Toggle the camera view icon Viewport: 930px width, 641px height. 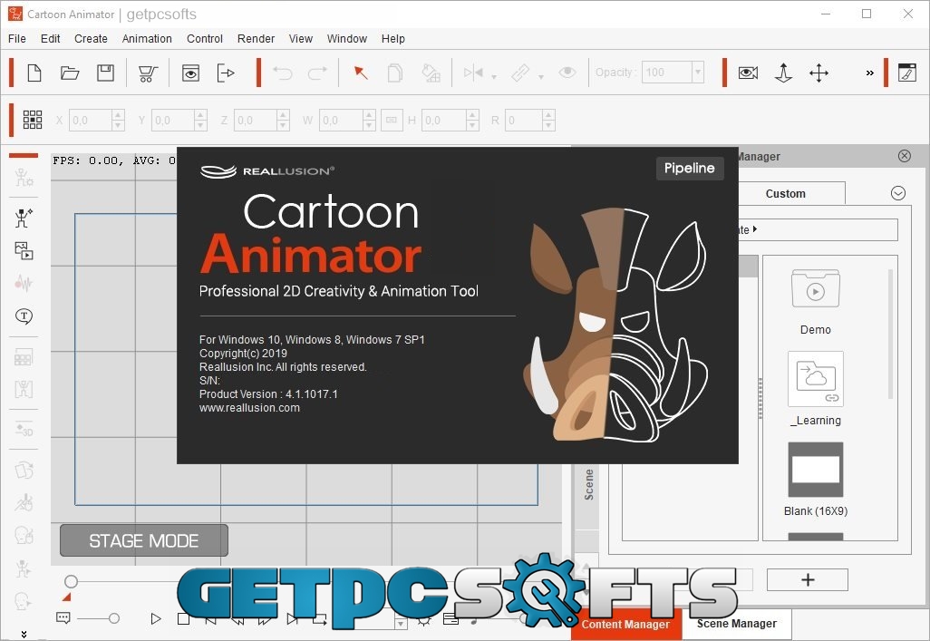(x=748, y=73)
